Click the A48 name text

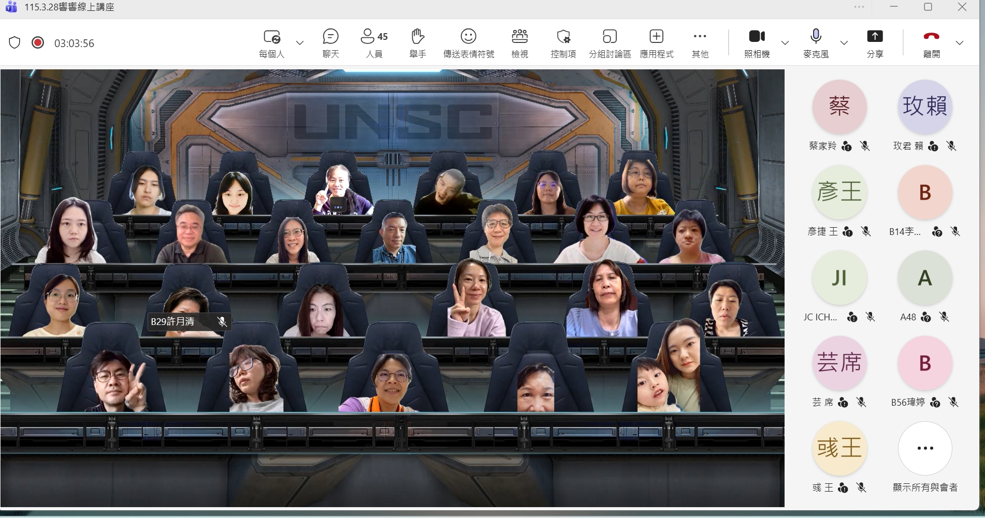tap(908, 317)
